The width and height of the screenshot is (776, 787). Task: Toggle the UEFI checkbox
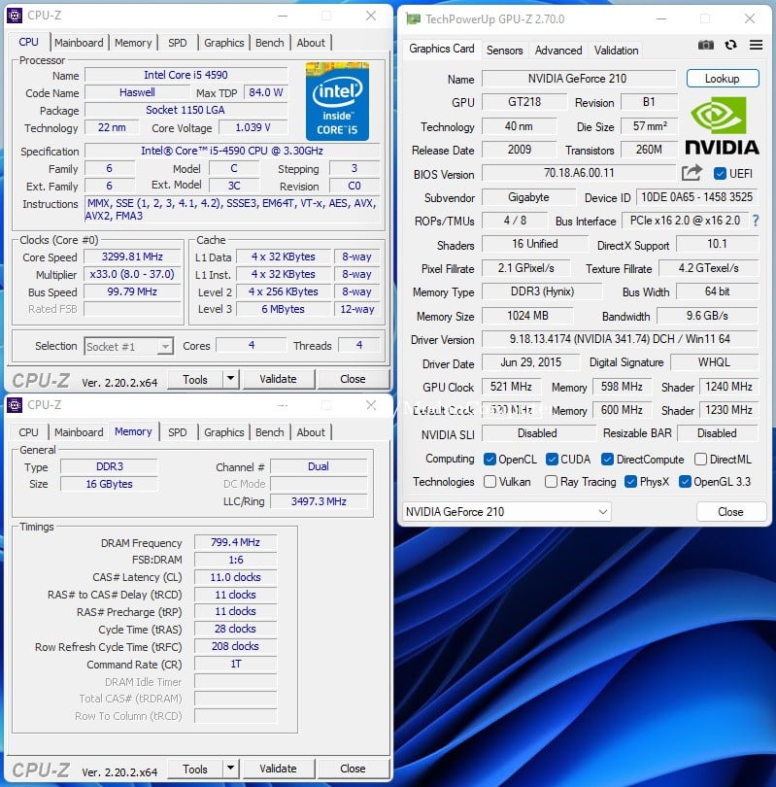tap(720, 174)
